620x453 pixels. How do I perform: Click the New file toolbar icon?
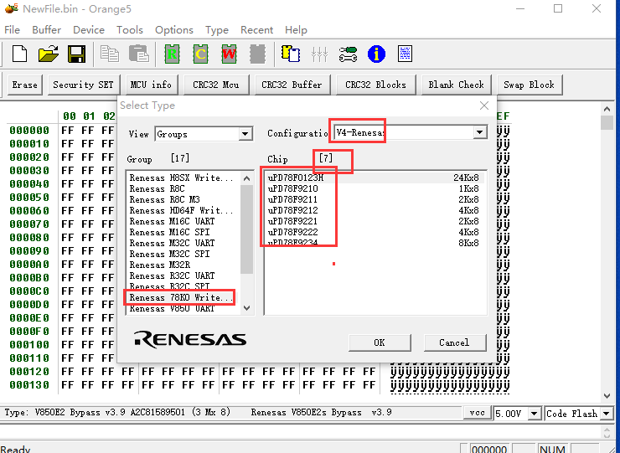[19, 54]
